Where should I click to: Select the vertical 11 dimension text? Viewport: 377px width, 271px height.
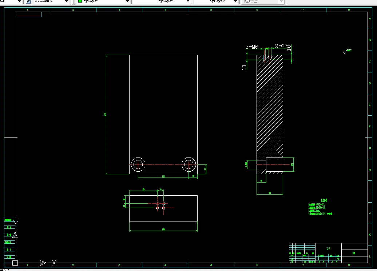pyautogui.click(x=244, y=67)
